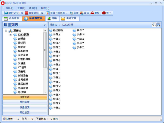Start all tasks via toolbar icon
This screenshot has height=123, width=164.
click(6, 13)
